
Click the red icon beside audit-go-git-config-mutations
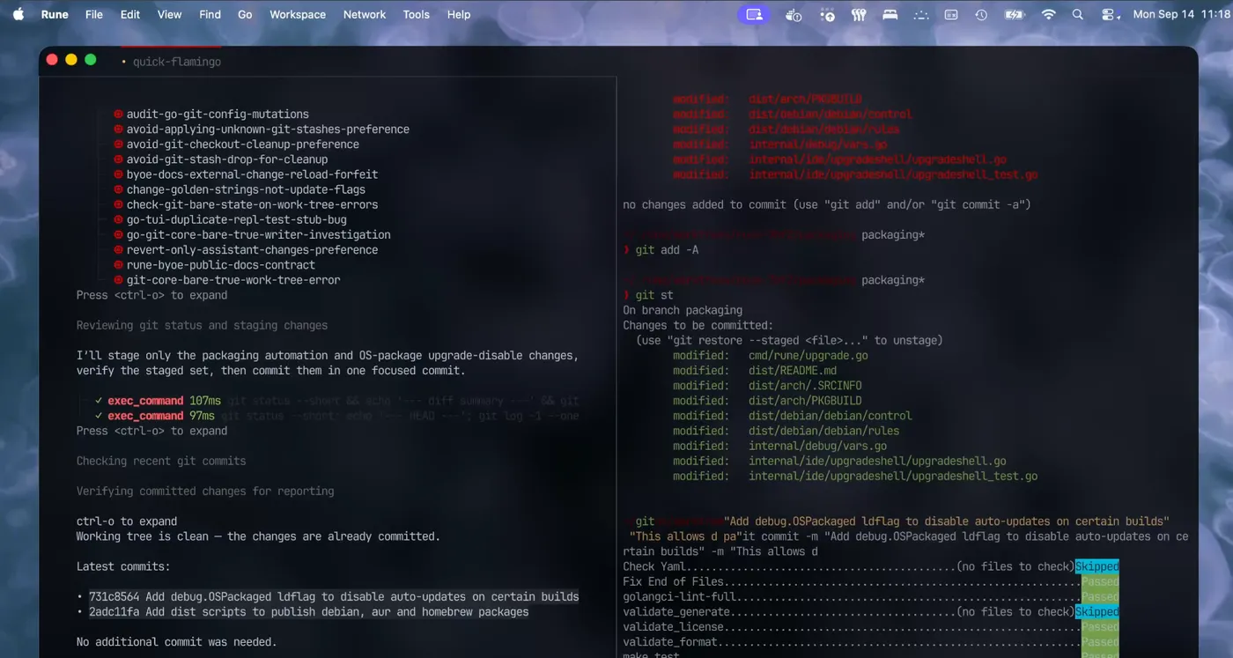(x=118, y=115)
